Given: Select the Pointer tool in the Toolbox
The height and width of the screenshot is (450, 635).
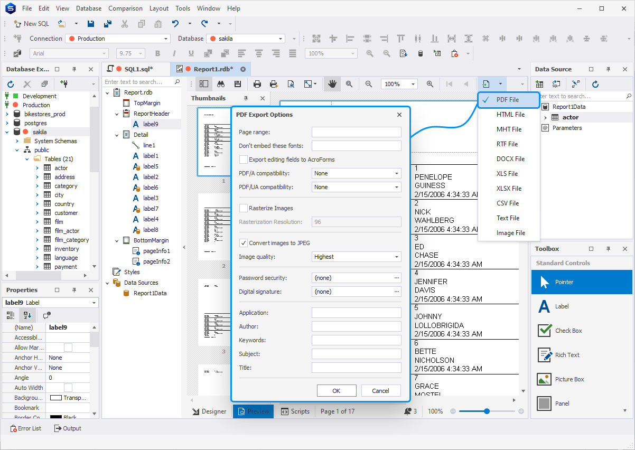Looking at the screenshot, I should pos(582,282).
